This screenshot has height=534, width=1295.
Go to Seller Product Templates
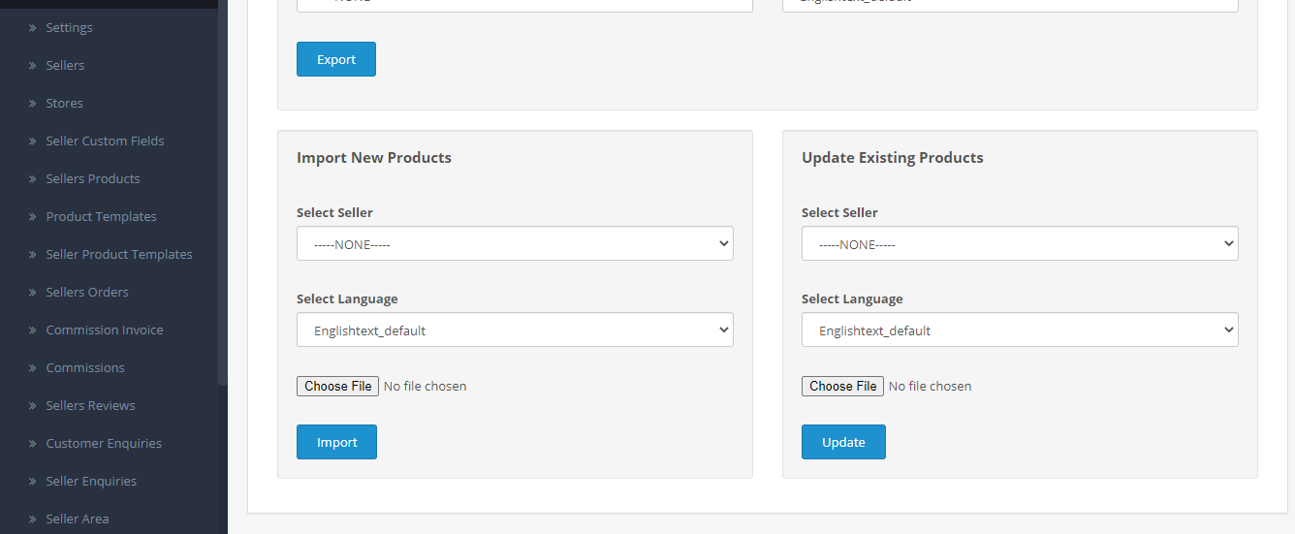(x=119, y=254)
